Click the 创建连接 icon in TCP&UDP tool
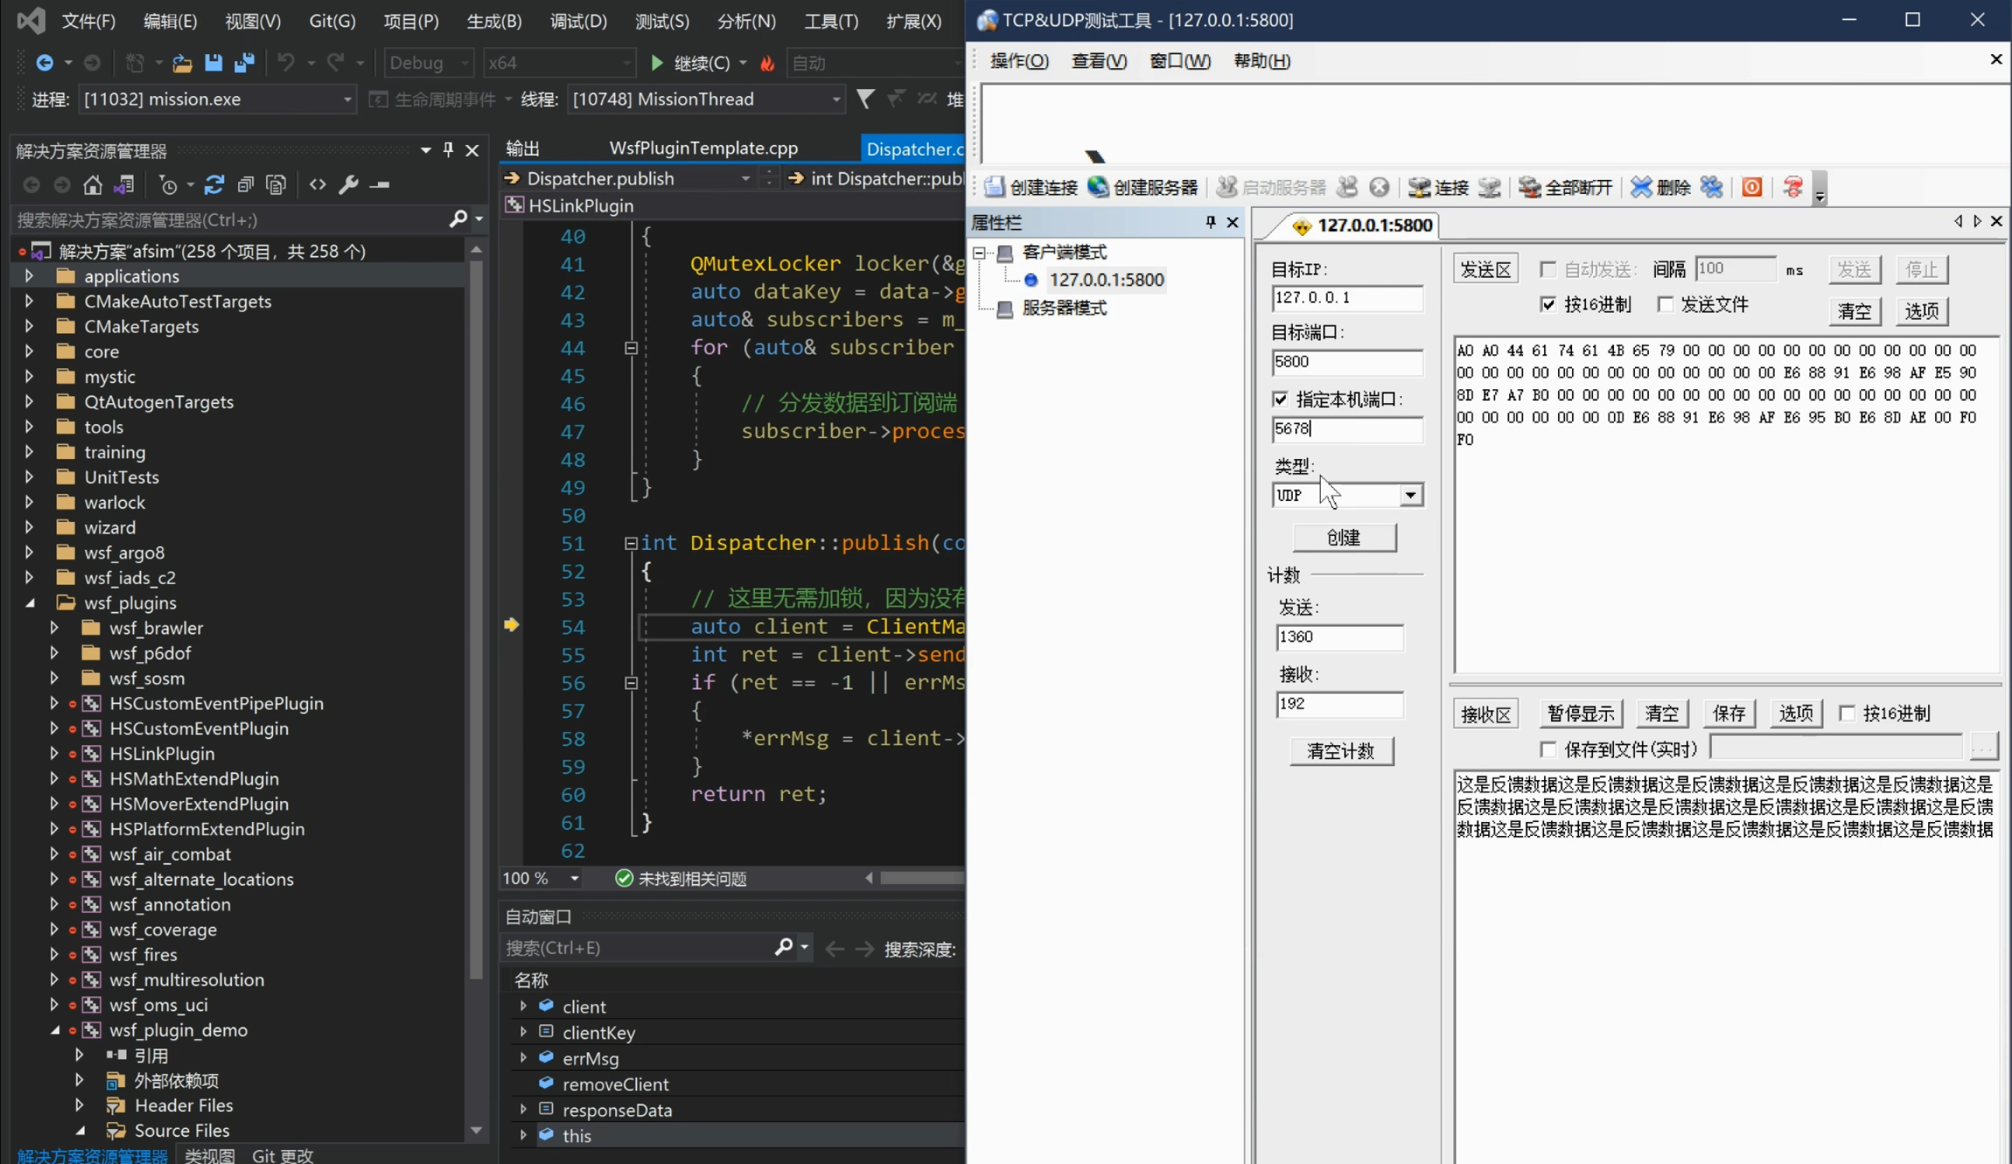This screenshot has height=1164, width=2012. click(x=994, y=187)
